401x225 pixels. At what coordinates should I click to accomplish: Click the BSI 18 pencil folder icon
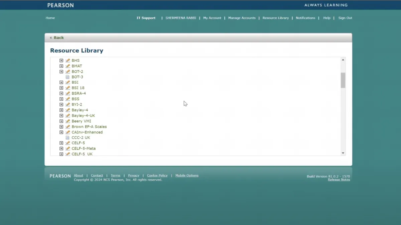68,88
